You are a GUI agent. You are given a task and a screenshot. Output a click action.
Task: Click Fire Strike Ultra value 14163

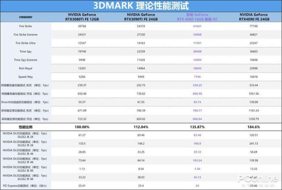[x=141, y=43]
